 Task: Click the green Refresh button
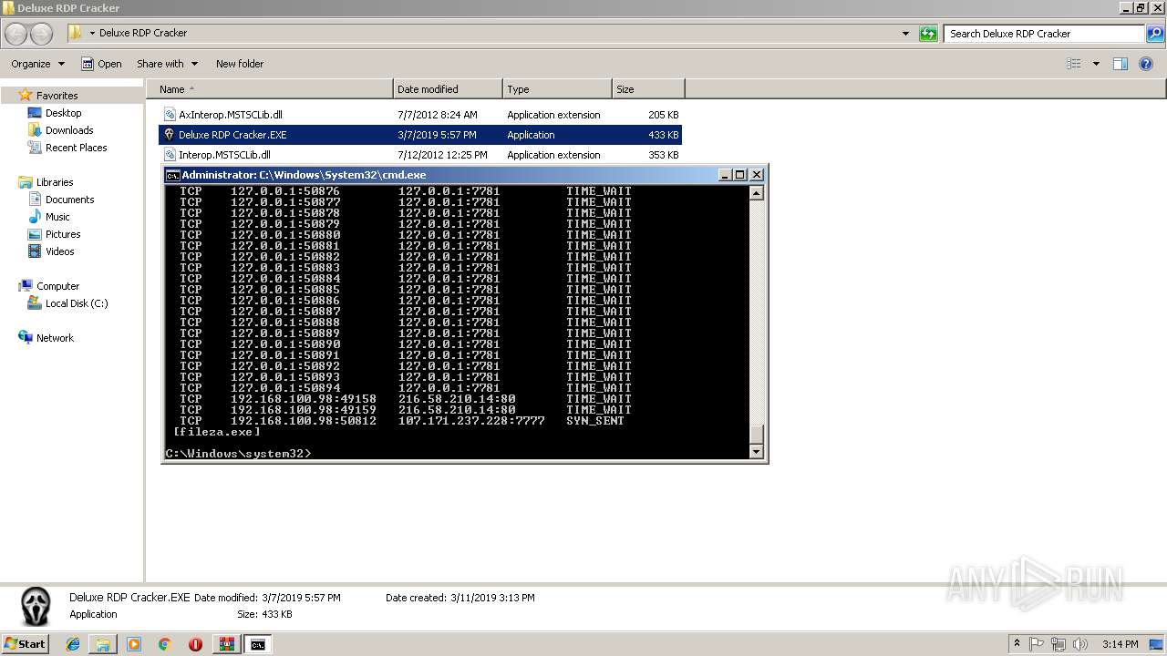(x=928, y=34)
